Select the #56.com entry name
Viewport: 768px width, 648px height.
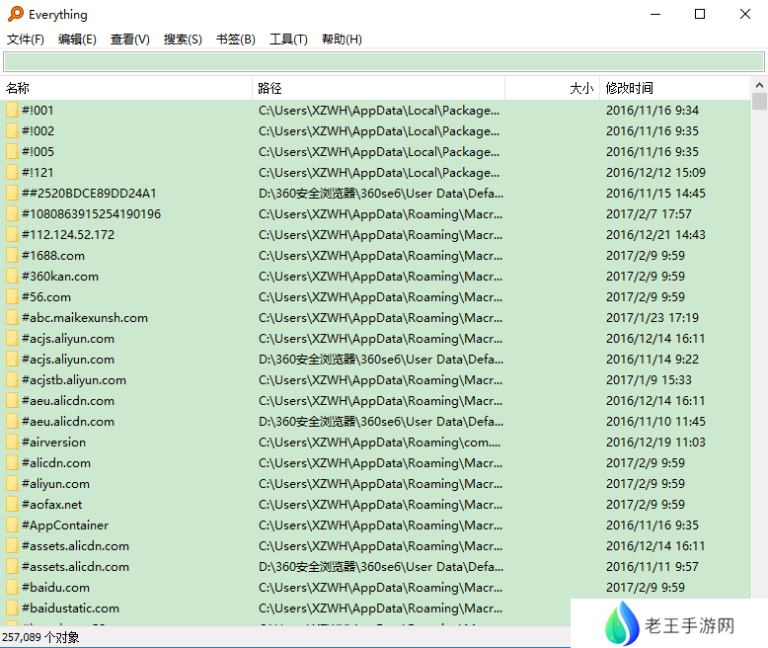point(46,297)
